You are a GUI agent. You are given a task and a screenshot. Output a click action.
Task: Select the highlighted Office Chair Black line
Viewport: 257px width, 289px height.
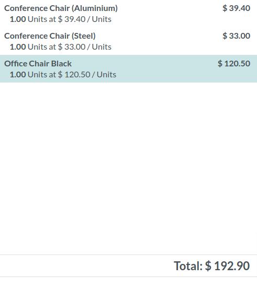tap(129, 68)
